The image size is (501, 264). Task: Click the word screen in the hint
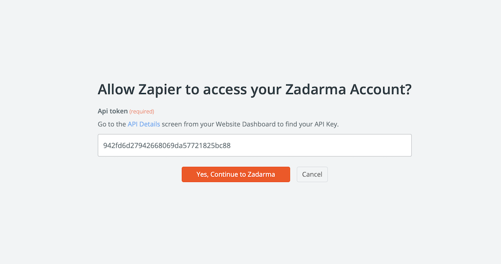pyautogui.click(x=172, y=124)
